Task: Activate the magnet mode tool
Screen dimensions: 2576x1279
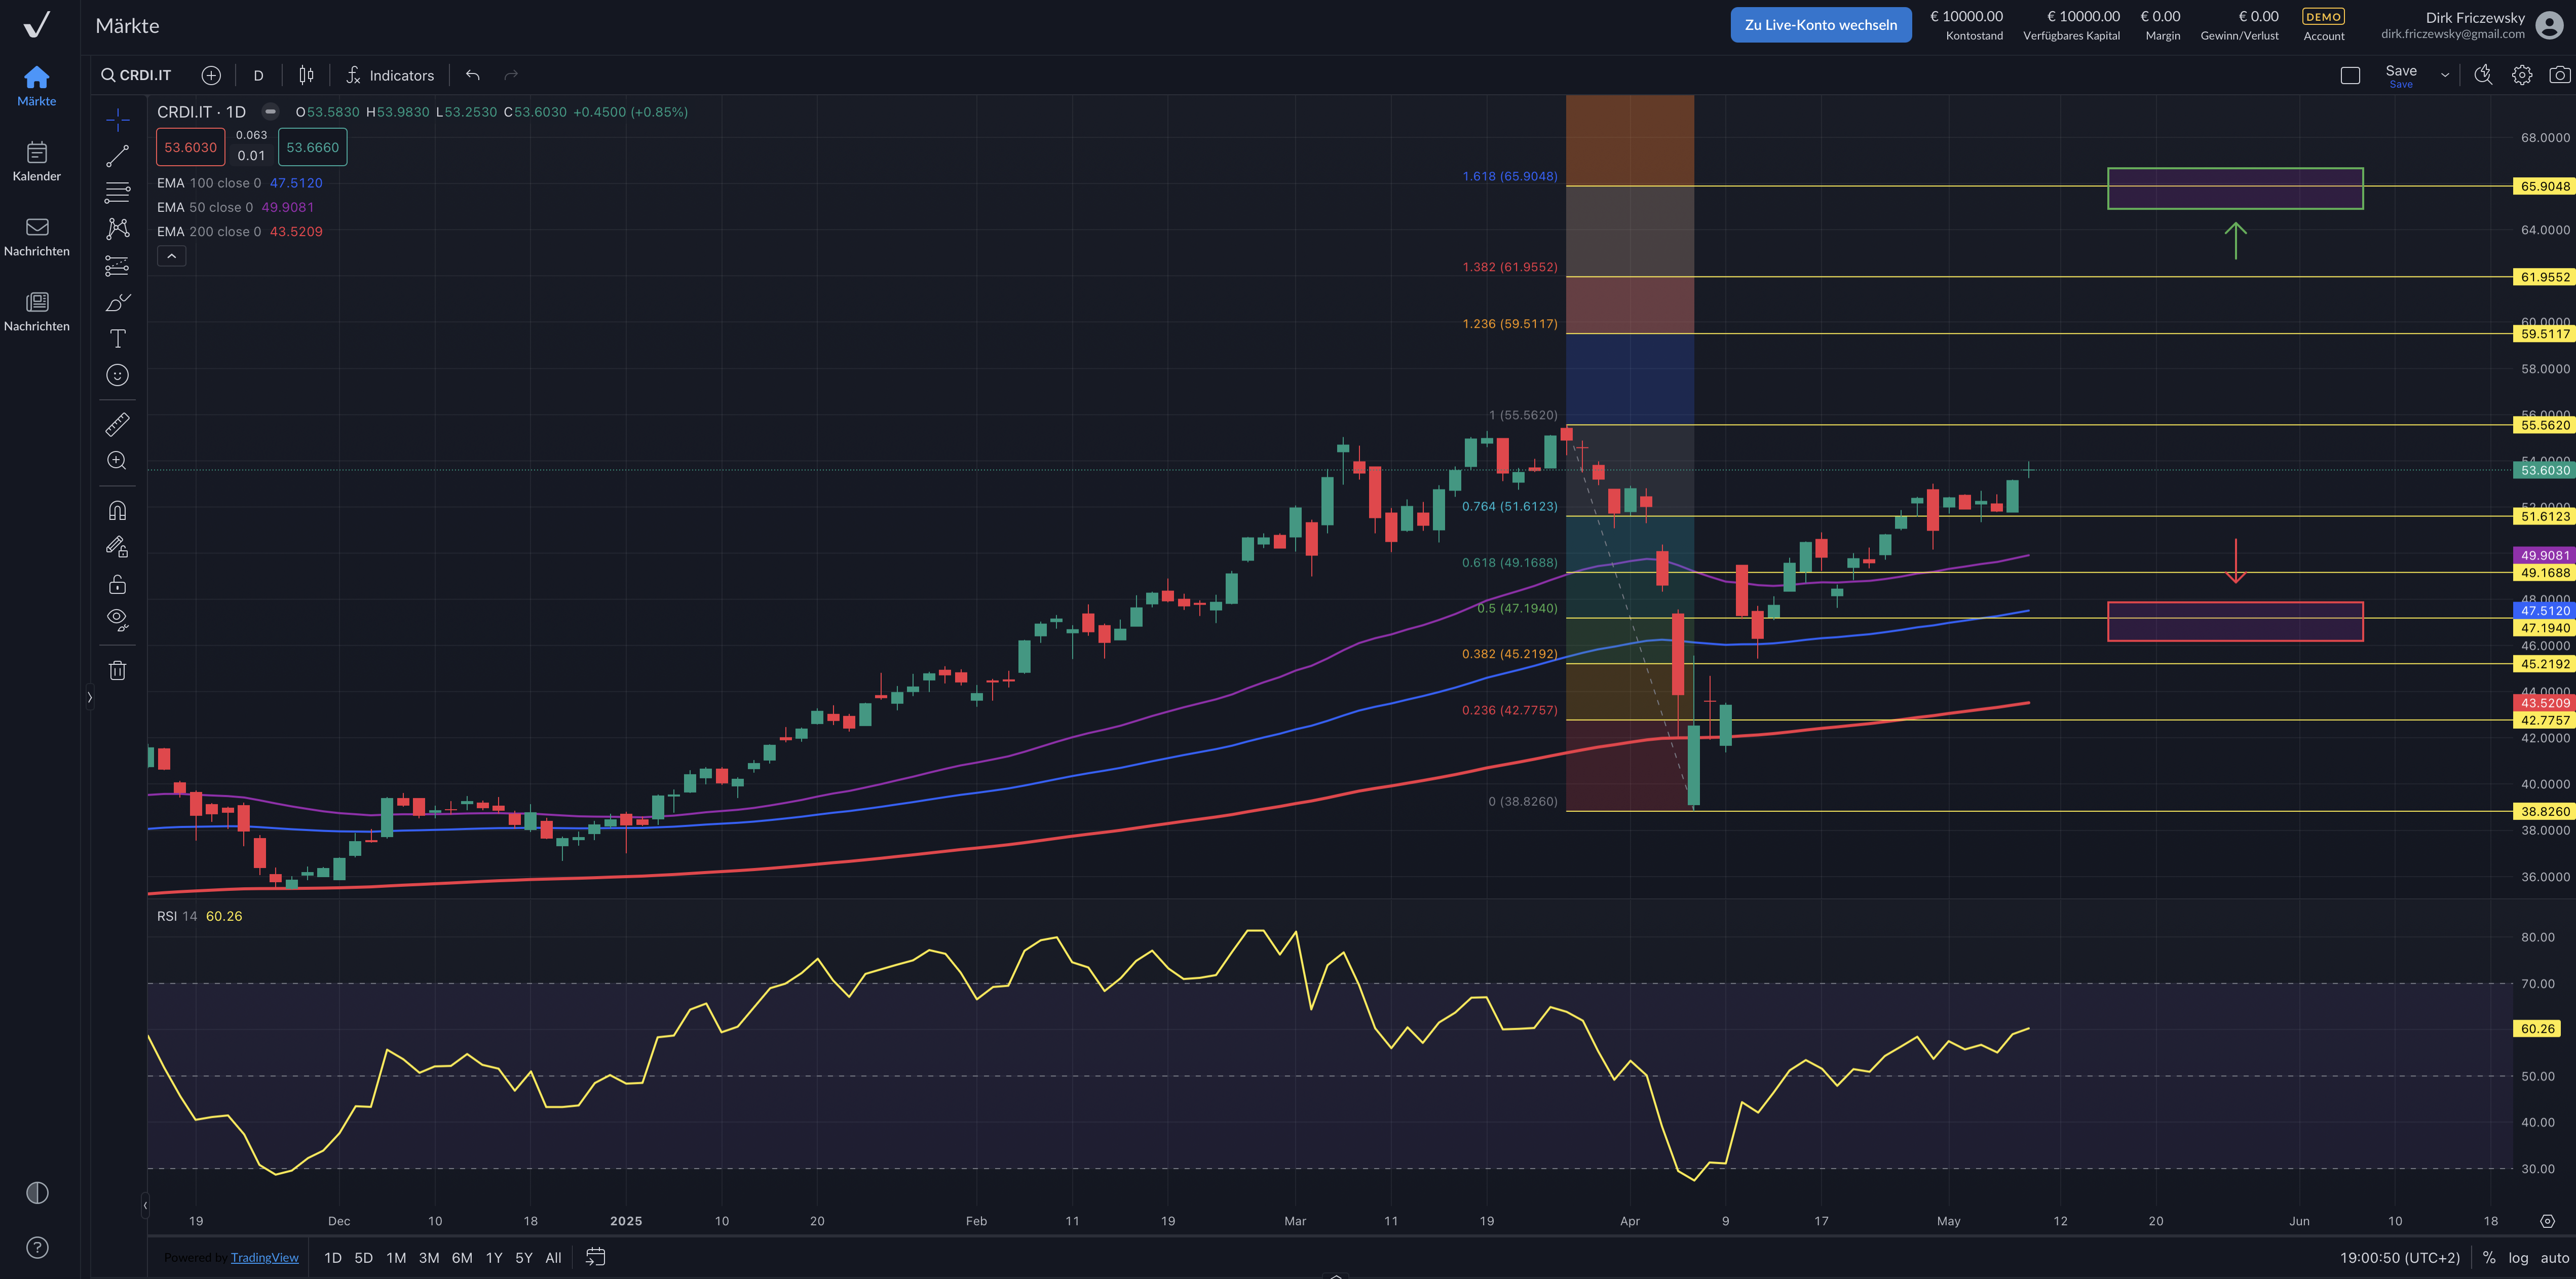Action: click(117, 511)
